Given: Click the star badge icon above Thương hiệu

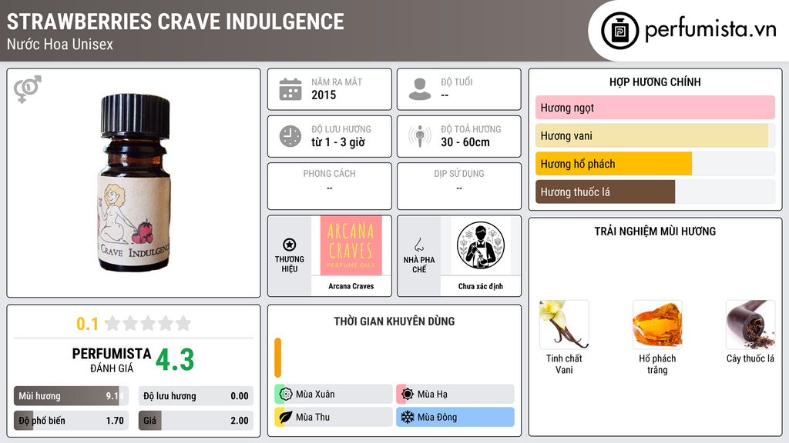Looking at the screenshot, I should coord(290,245).
